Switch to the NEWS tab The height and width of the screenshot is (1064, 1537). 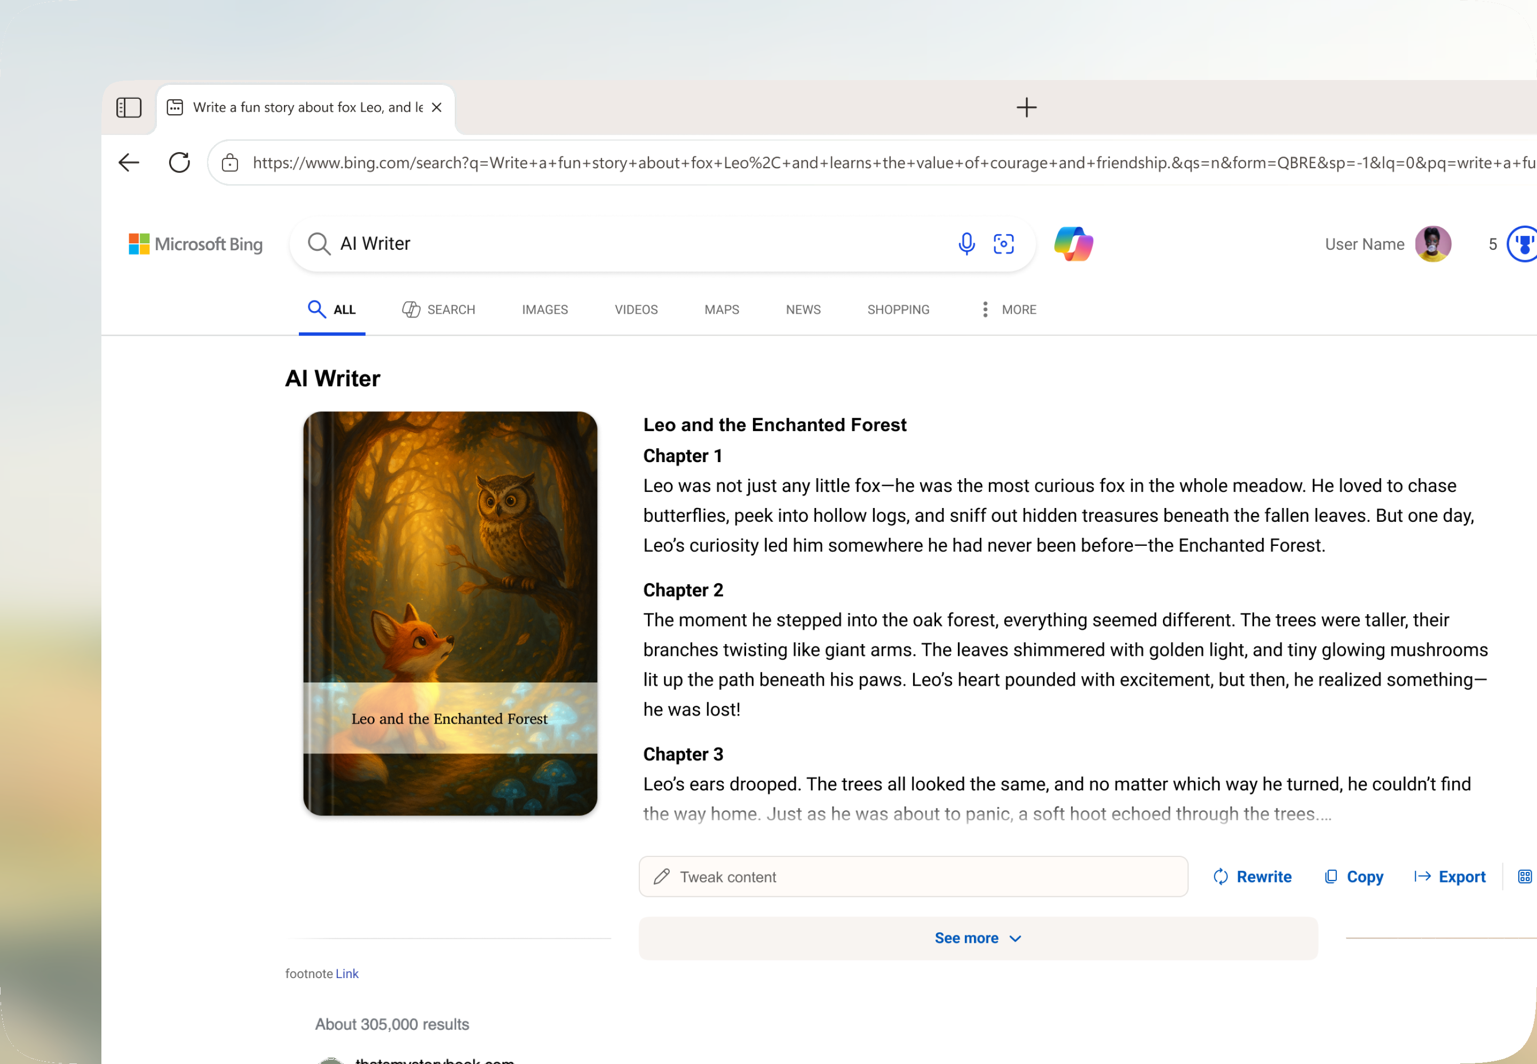click(803, 309)
